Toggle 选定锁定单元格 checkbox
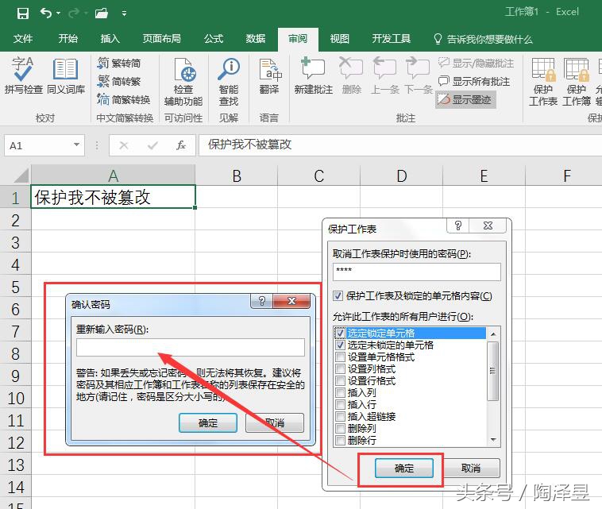This screenshot has width=602, height=509. click(x=340, y=333)
